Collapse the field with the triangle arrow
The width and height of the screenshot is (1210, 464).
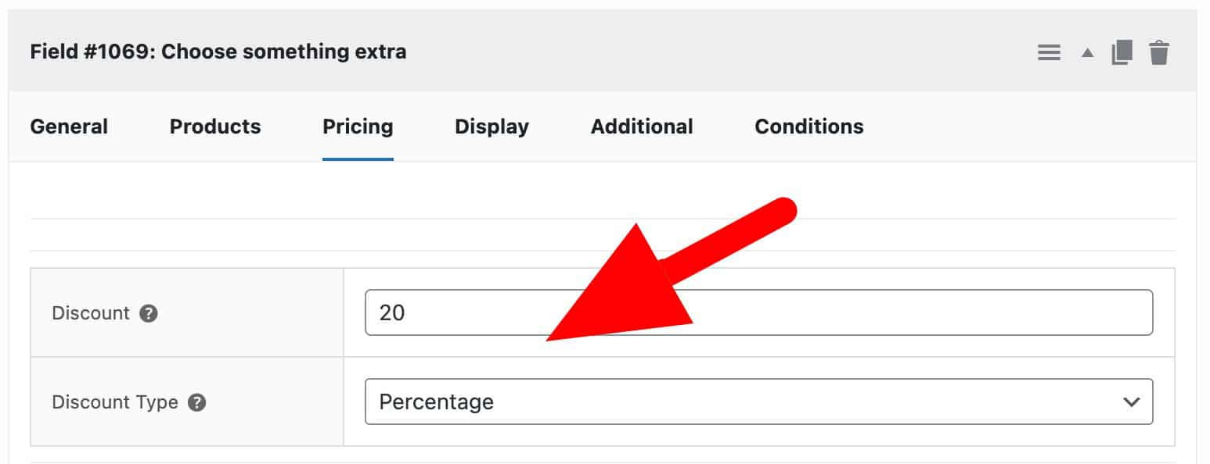pos(1087,53)
